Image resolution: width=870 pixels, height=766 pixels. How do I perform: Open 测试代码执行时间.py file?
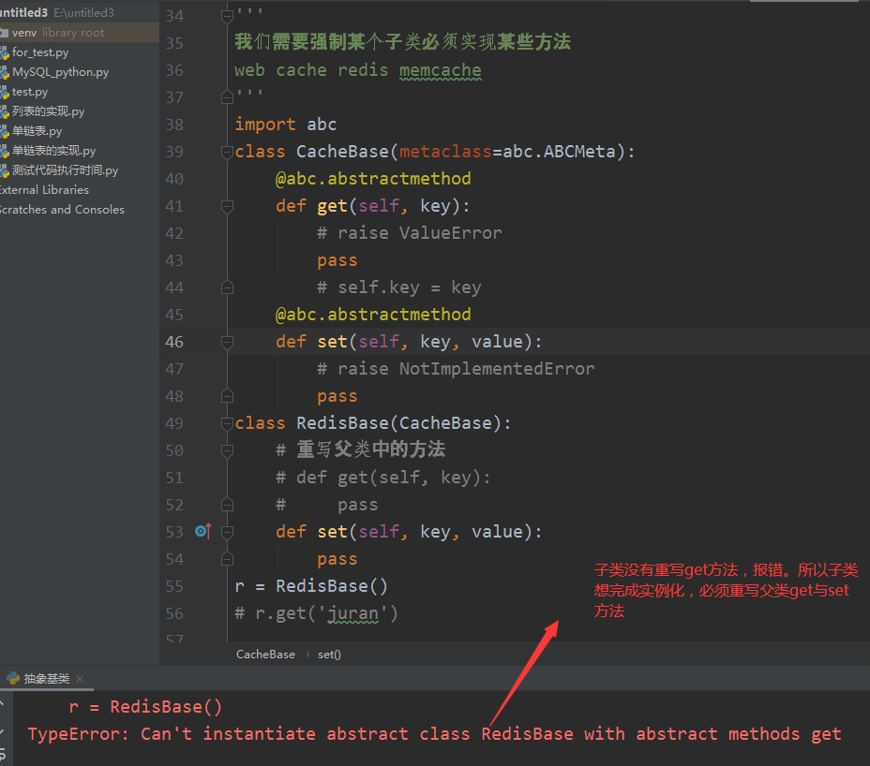[65, 170]
